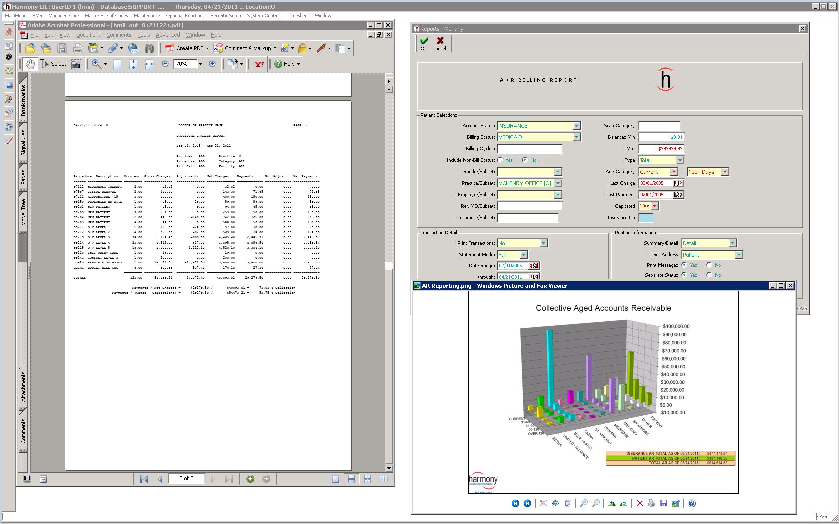839x524 pixels.
Task: Set Include Non-Bill Status to No
Action: pyautogui.click(x=524, y=160)
